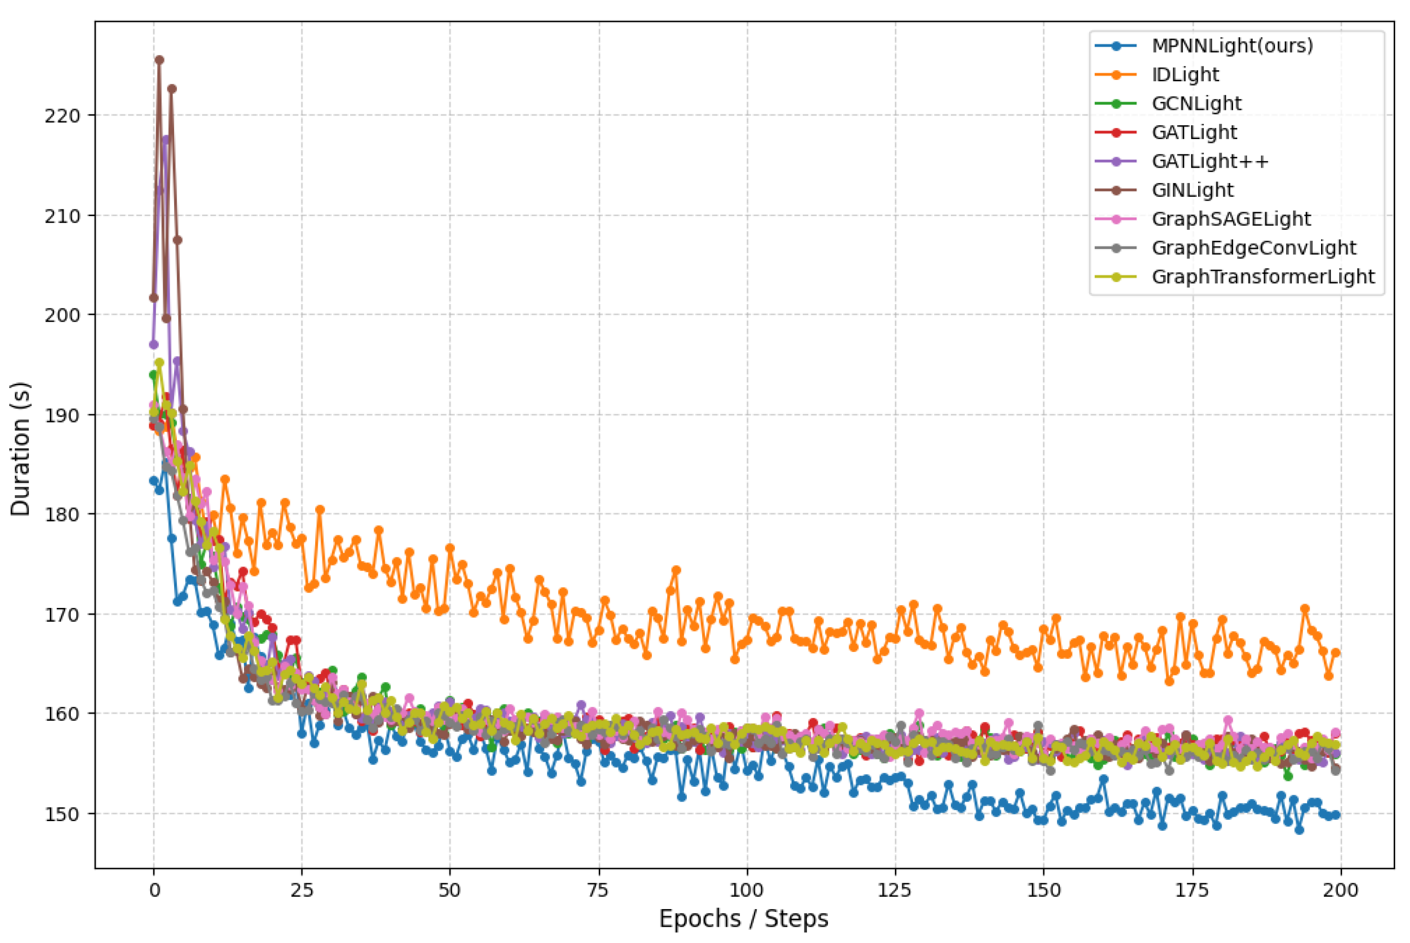Click the 210 y-axis tick label
1410x943 pixels.
pyautogui.click(x=63, y=216)
